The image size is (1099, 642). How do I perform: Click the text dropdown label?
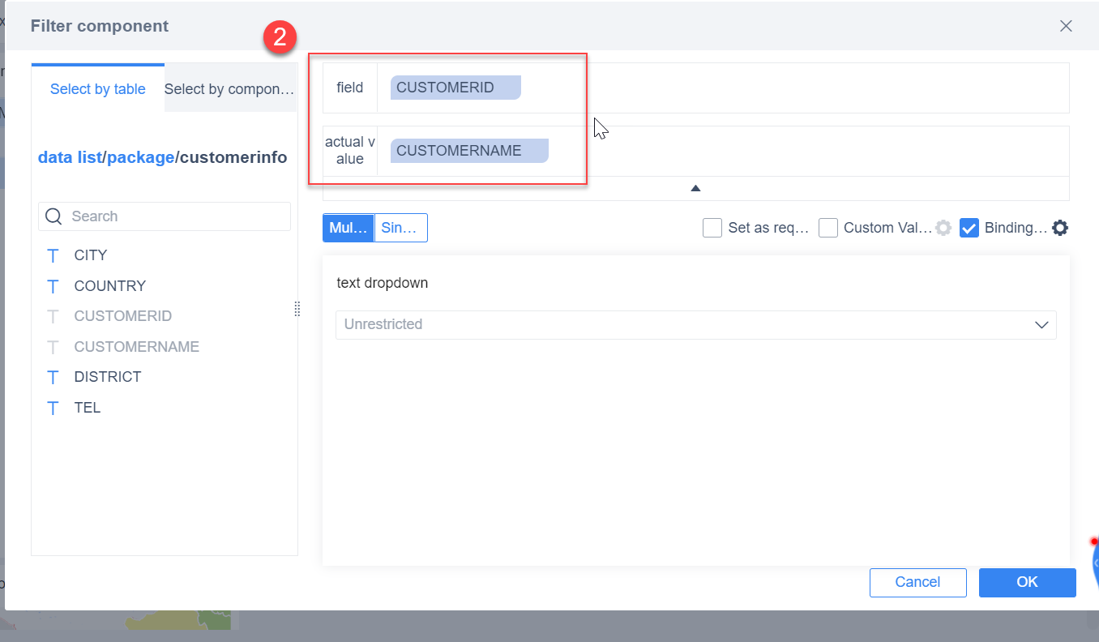[383, 283]
